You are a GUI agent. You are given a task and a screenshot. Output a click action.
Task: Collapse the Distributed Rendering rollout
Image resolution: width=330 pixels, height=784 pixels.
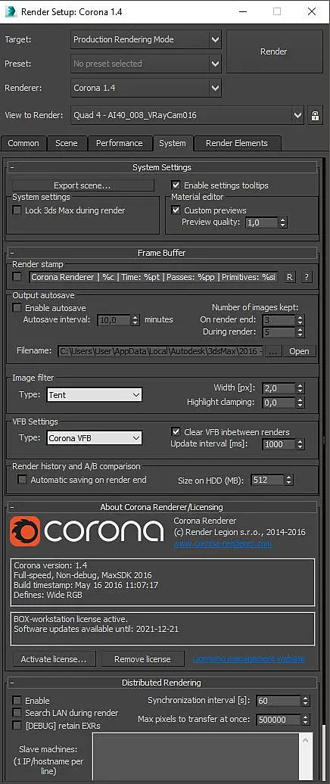161,683
